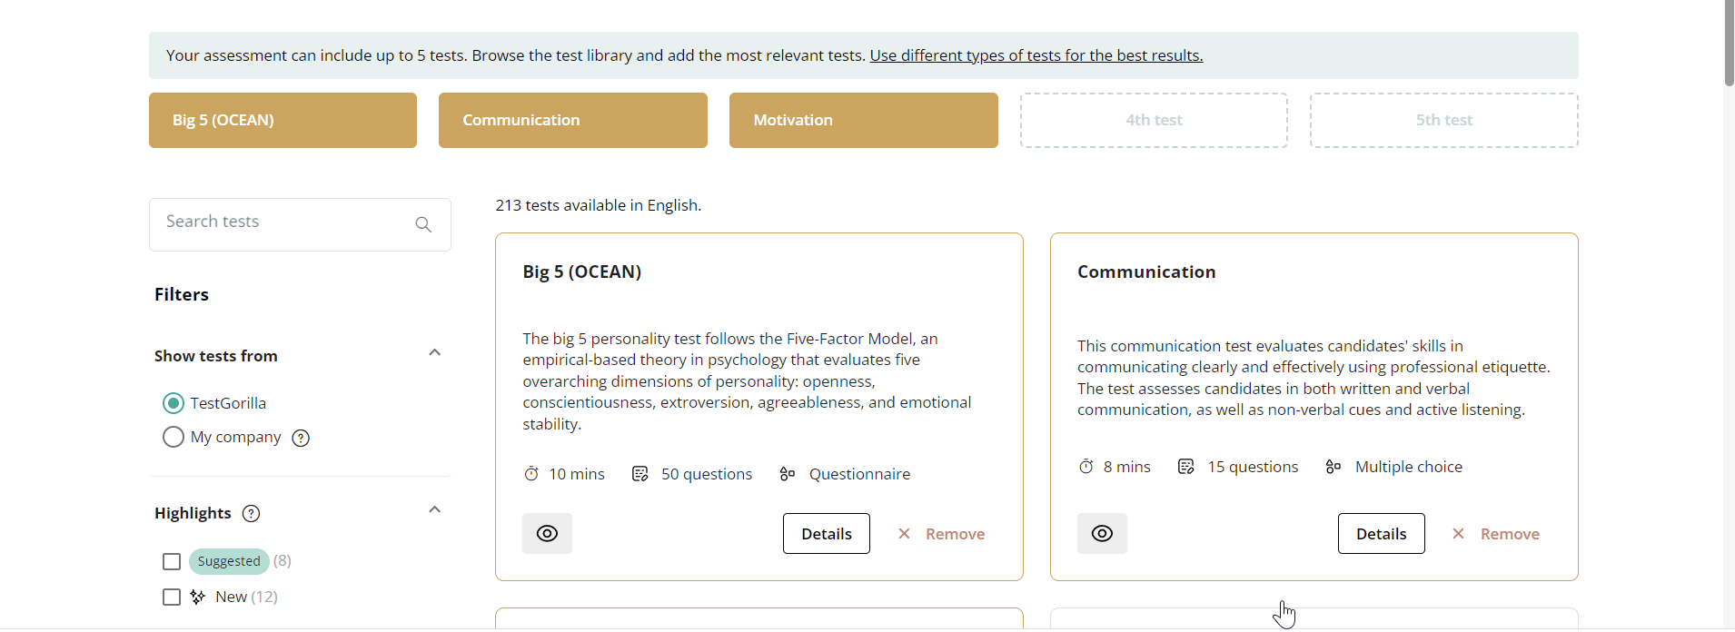Click the Communication multiple choice icon
This screenshot has height=632, width=1735.
click(1333, 467)
